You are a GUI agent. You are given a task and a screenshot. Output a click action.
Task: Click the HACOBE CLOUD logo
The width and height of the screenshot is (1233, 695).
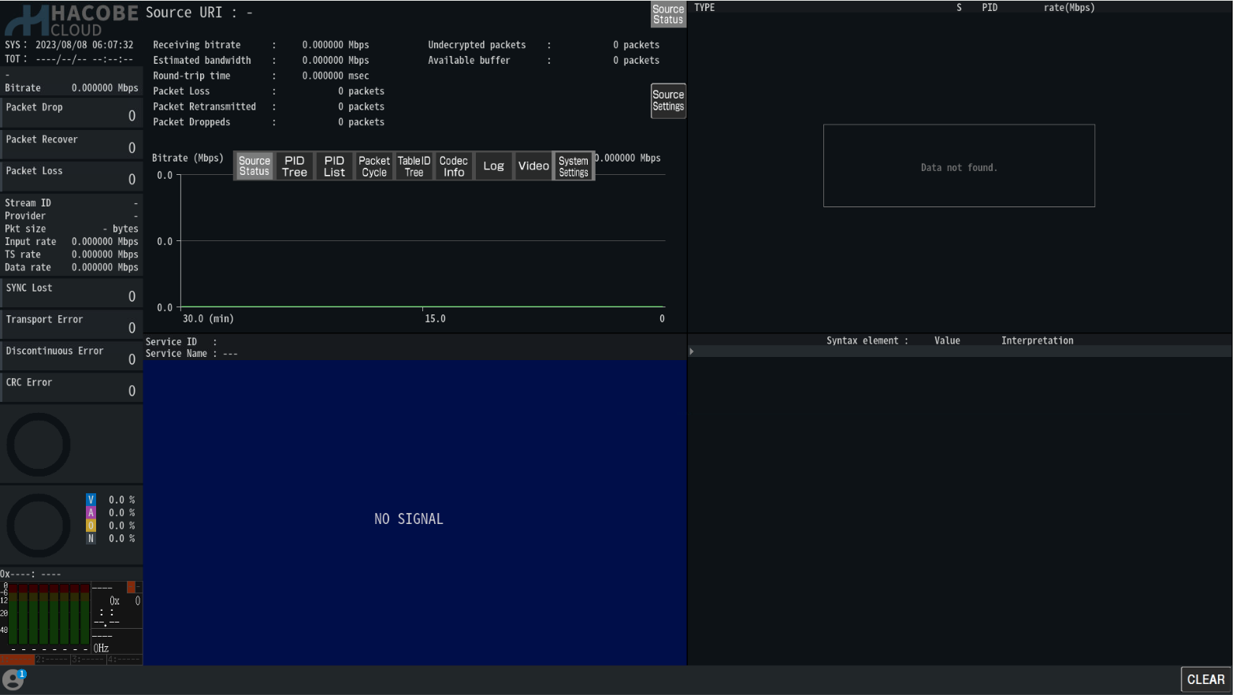coord(71,20)
